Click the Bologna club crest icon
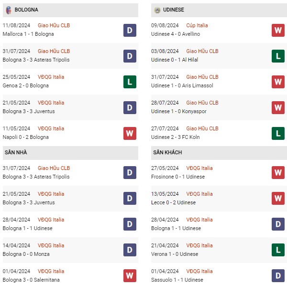287x285 pixels. (x=9, y=10)
